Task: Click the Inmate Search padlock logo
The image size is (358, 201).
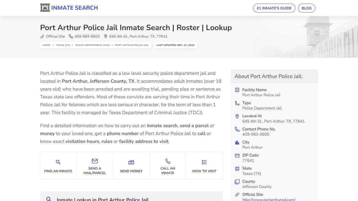Action: coord(45,8)
